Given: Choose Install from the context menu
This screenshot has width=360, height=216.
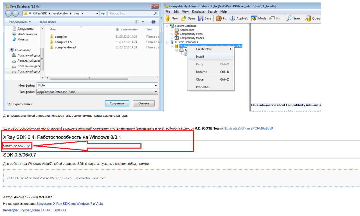Looking at the screenshot, I should [211, 57].
